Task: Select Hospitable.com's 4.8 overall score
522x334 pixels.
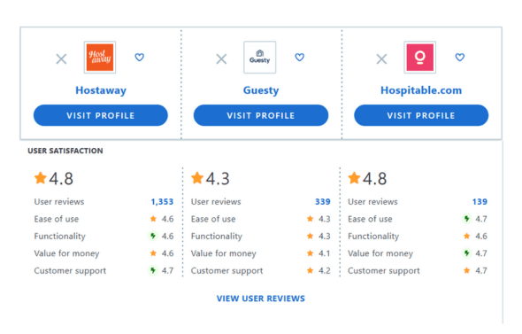Action: click(x=375, y=178)
